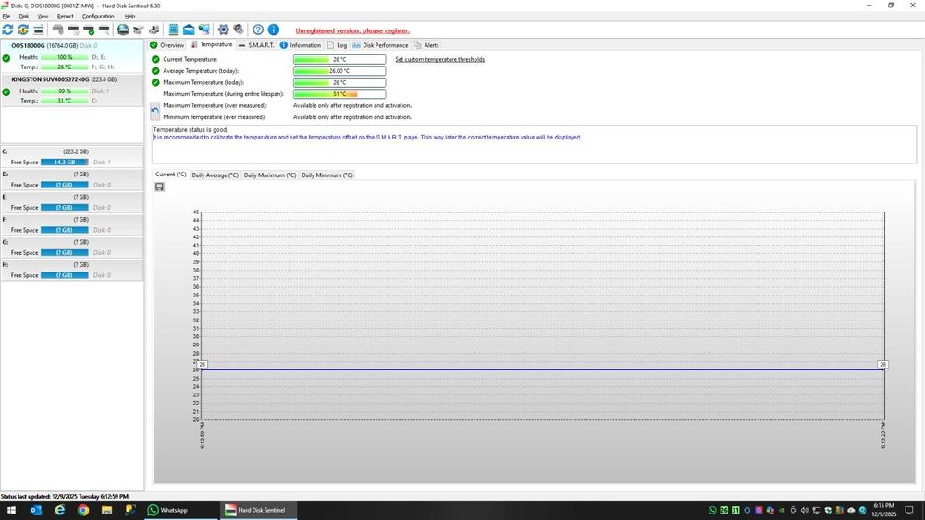Click the green 26 temperature tray icon

[x=724, y=510]
